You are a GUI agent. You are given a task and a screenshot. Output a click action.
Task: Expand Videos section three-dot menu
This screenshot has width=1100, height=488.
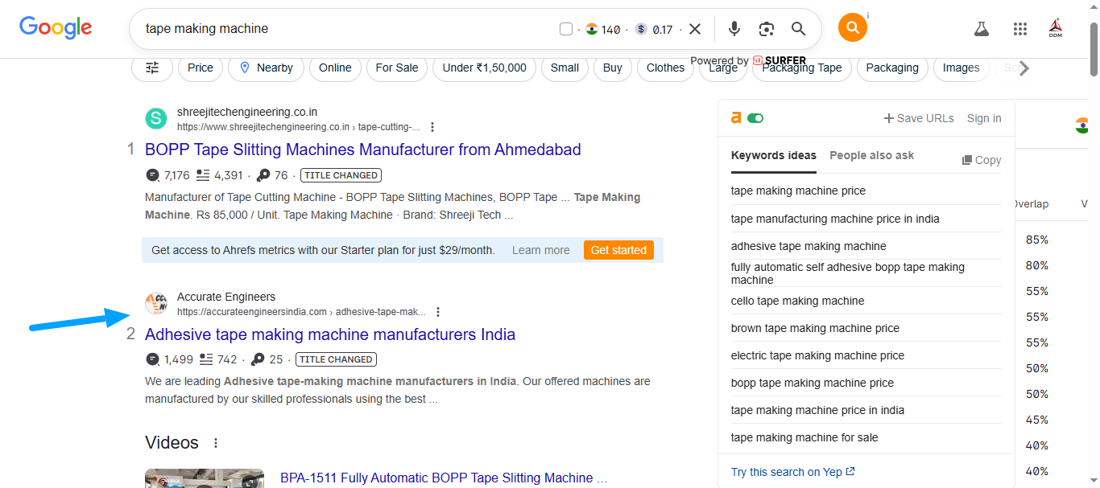tap(215, 443)
